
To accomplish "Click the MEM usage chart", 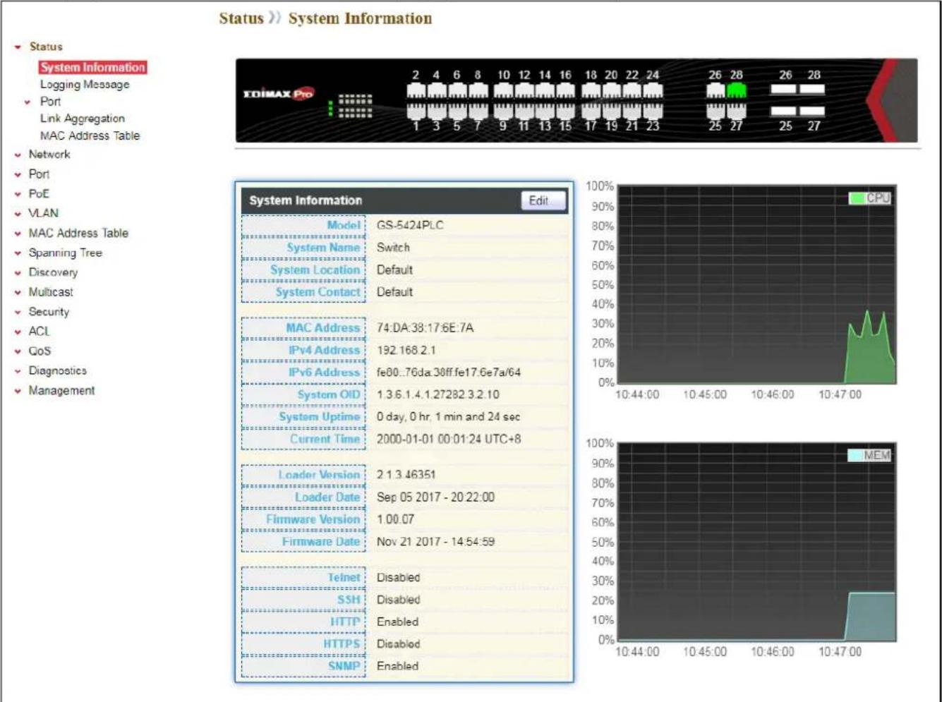I will (x=756, y=543).
